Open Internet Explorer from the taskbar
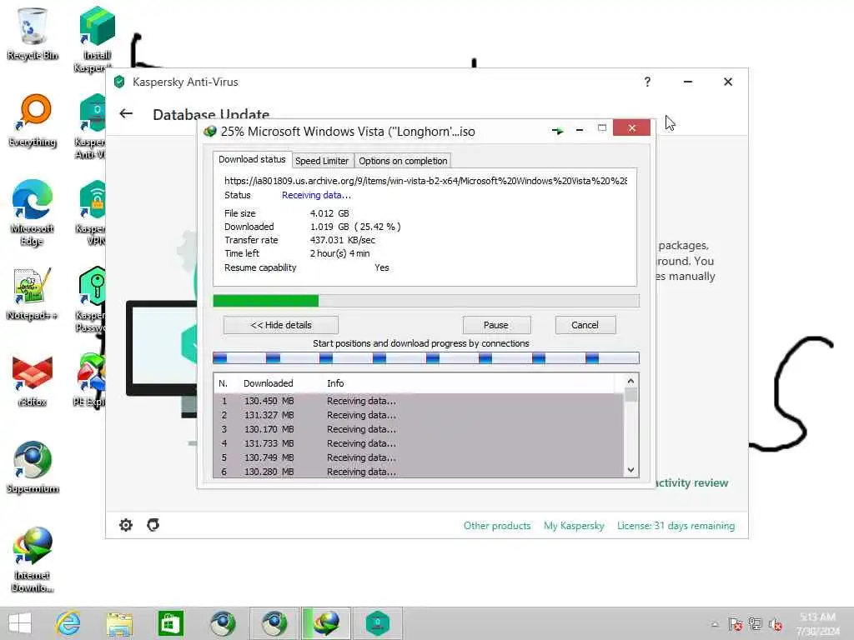 [x=68, y=623]
